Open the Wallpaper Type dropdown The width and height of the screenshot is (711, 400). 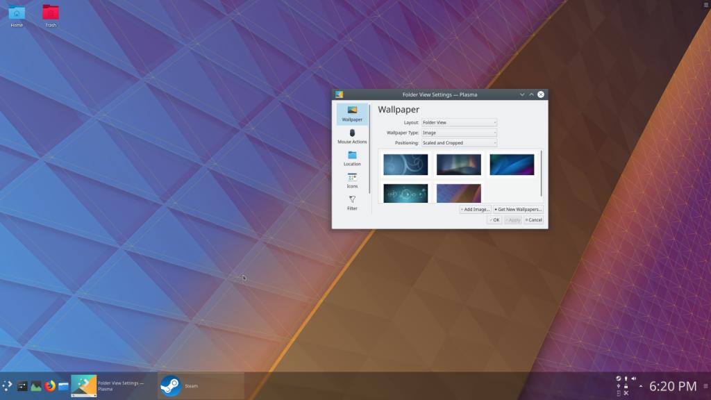(459, 133)
